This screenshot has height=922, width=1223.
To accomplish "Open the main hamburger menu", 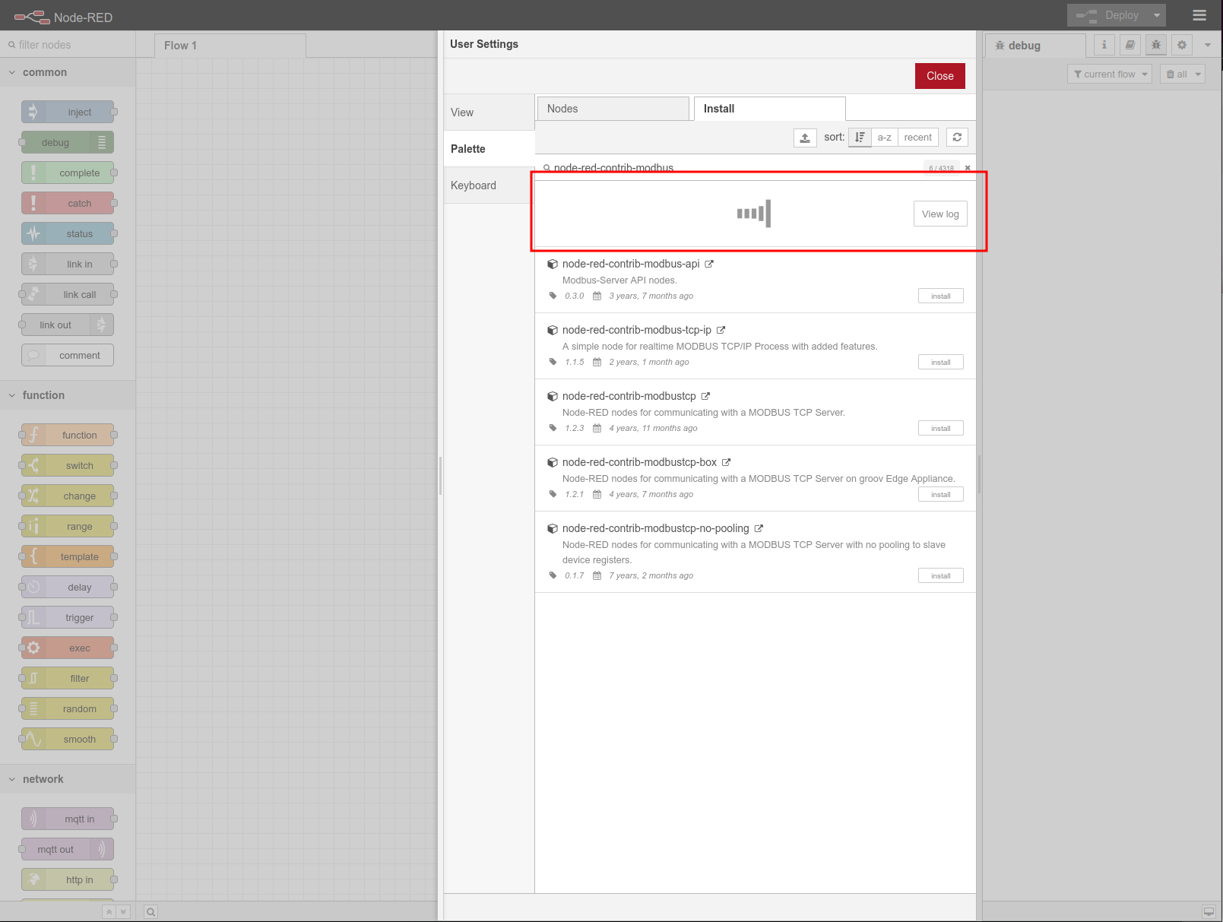I will click(1199, 15).
